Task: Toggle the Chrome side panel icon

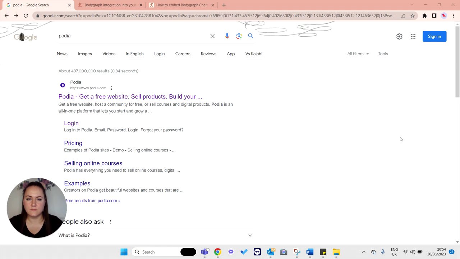Action: pos(434,15)
